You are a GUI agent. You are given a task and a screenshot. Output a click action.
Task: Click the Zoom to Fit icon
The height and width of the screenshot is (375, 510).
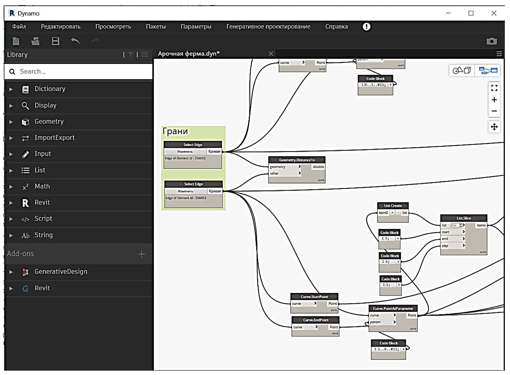tap(494, 88)
